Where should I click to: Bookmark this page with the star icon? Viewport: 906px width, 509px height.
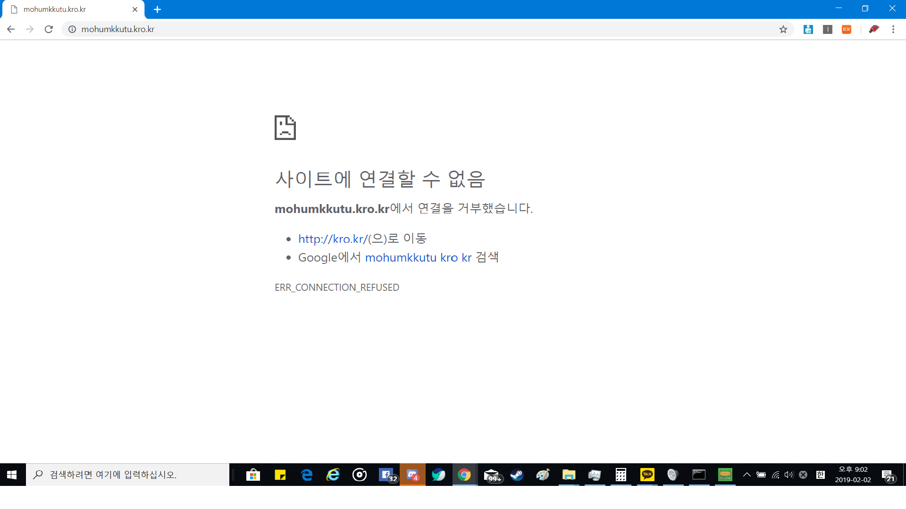pyautogui.click(x=783, y=29)
